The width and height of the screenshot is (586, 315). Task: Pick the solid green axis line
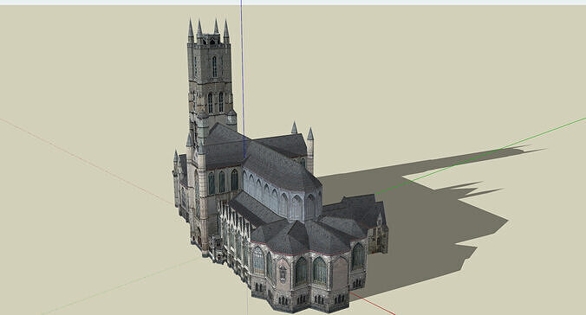pyautogui.click(x=480, y=156)
